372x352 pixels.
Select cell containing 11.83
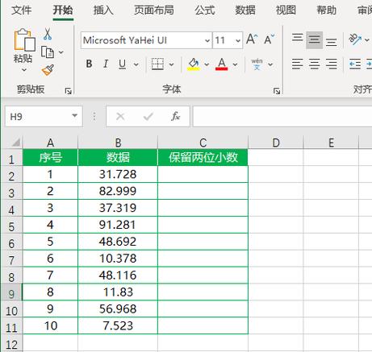click(x=118, y=292)
